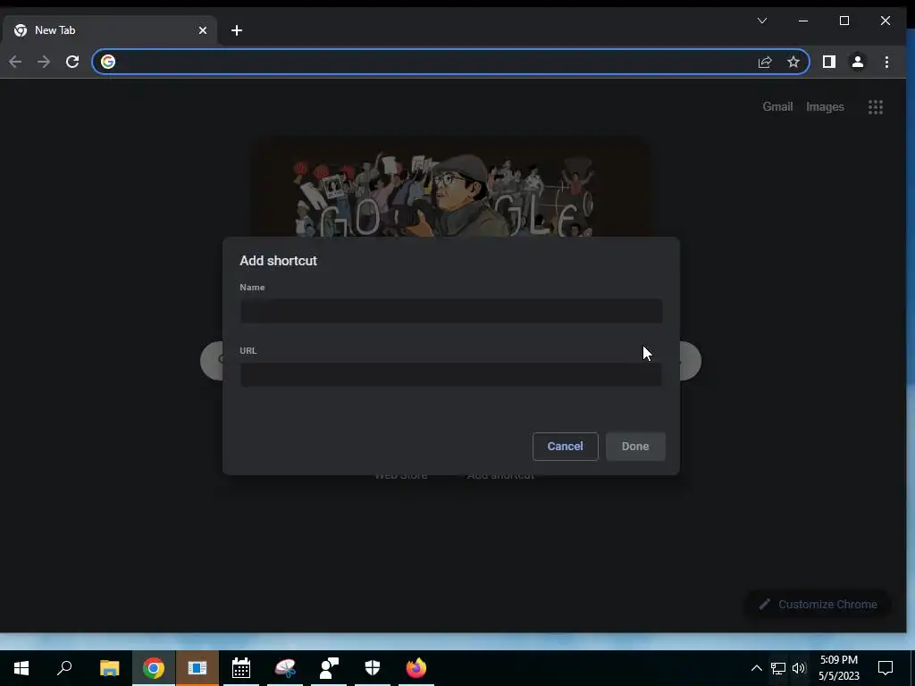Open the Calendar app on taskbar

(241, 668)
